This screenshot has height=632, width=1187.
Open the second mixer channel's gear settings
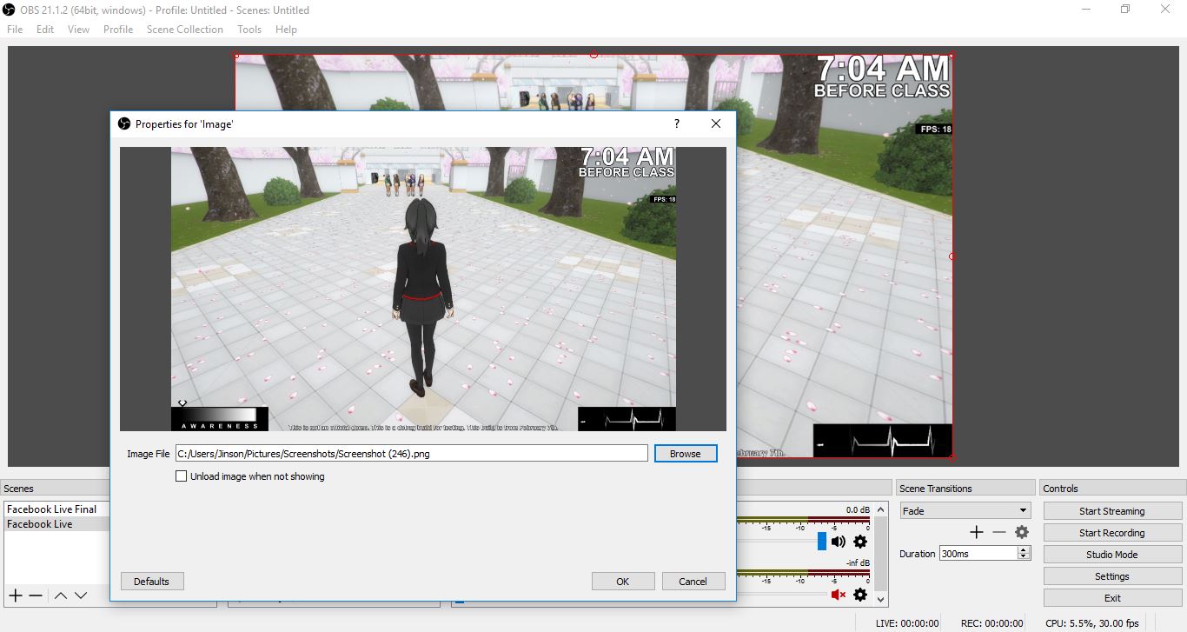860,595
